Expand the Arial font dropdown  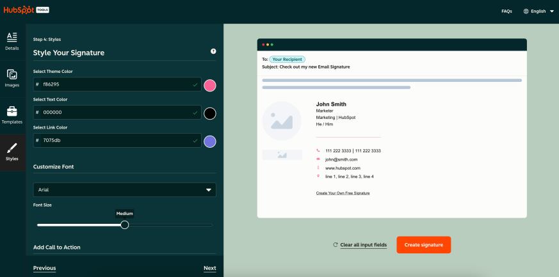point(125,190)
